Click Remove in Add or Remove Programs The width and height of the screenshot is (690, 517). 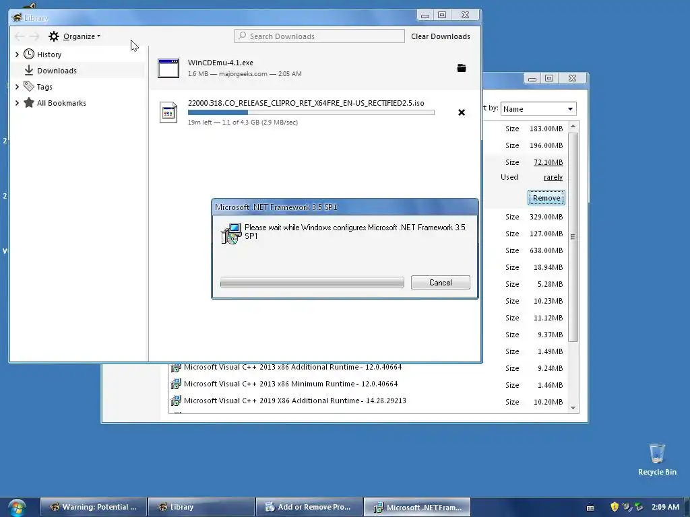546,198
